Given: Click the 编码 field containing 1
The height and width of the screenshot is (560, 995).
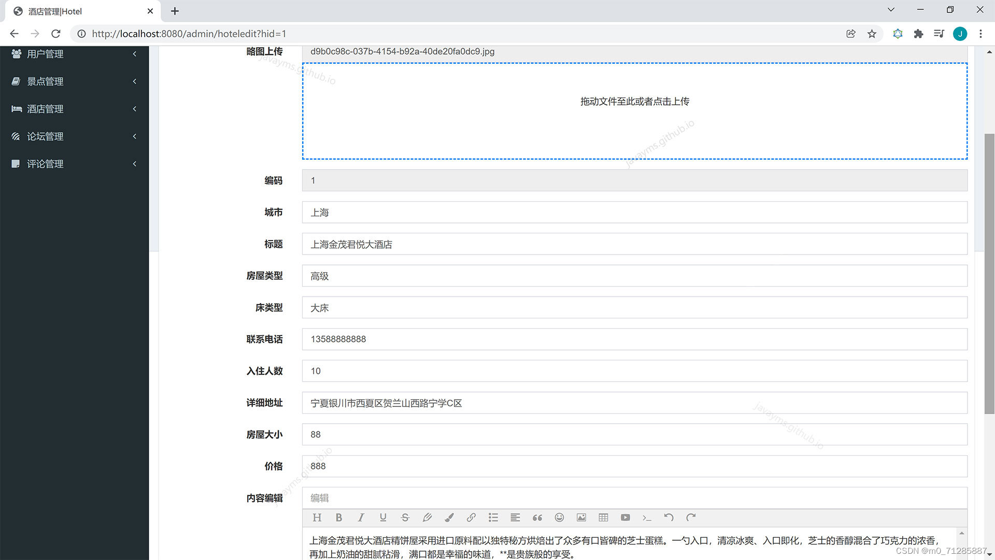Looking at the screenshot, I should tap(635, 180).
